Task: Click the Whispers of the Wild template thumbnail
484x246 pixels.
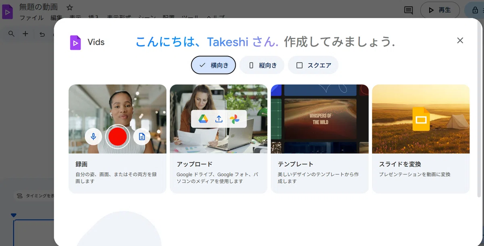Action: [320, 119]
